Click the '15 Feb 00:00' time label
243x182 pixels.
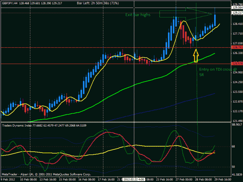[x=67, y=179]
